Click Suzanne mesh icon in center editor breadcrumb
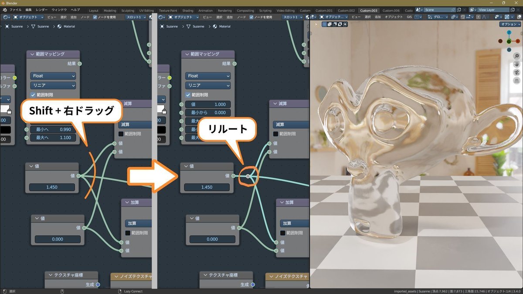523x294 pixels. click(x=189, y=26)
